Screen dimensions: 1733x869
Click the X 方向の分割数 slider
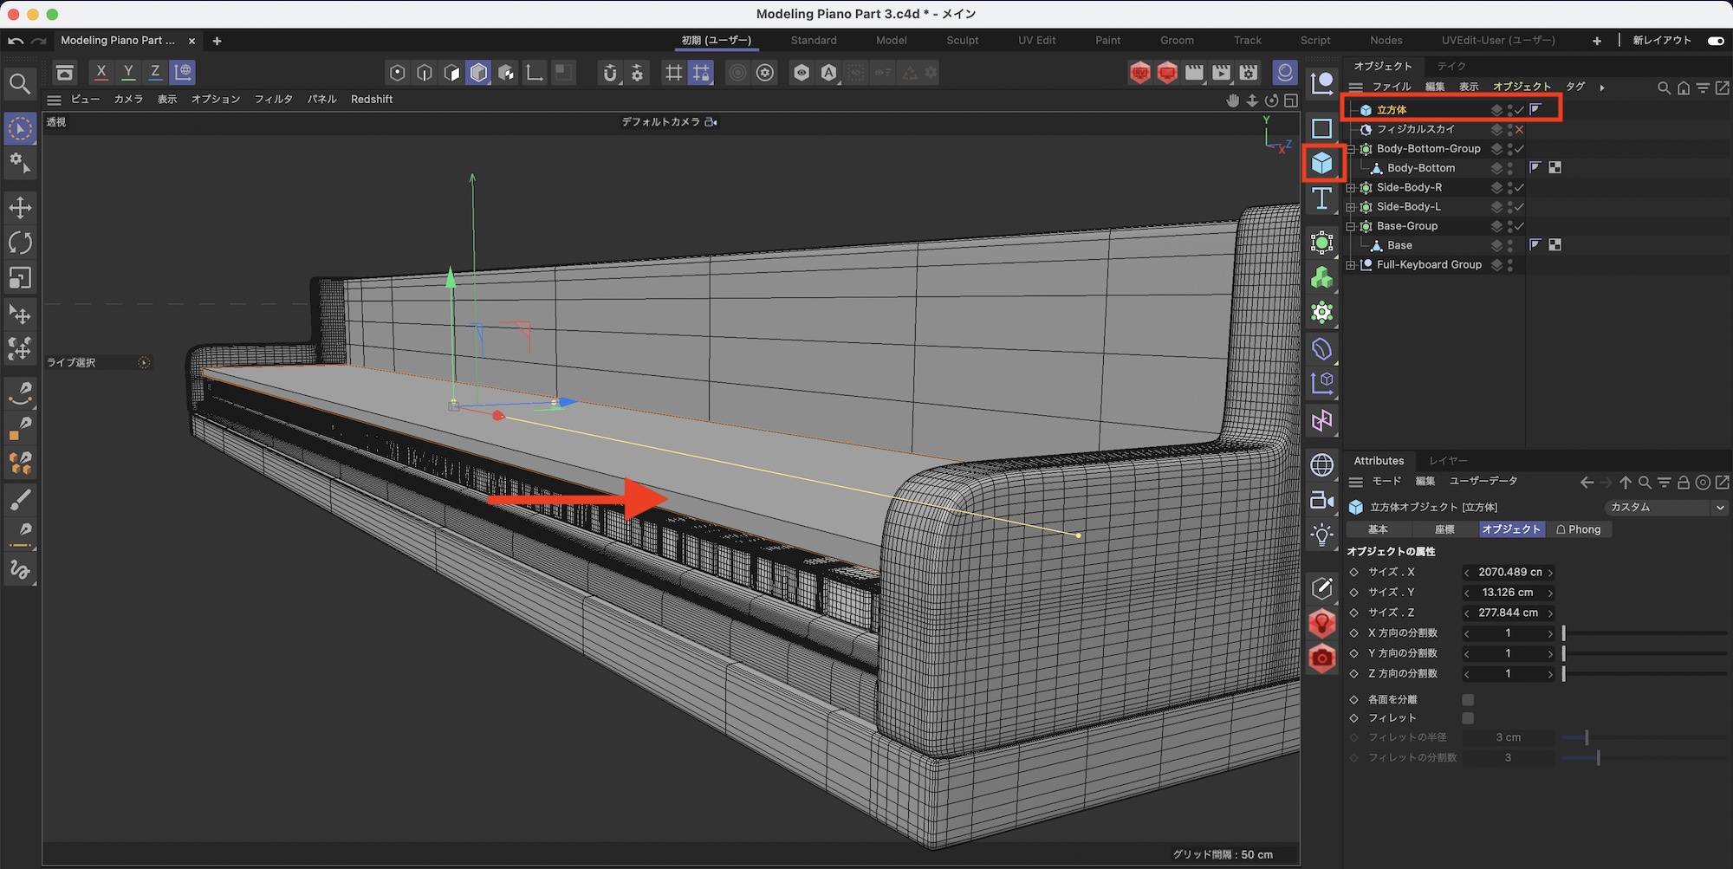coord(1644,633)
